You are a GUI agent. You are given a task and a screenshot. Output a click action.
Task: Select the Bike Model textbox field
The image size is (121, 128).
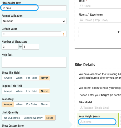tap(100, 108)
